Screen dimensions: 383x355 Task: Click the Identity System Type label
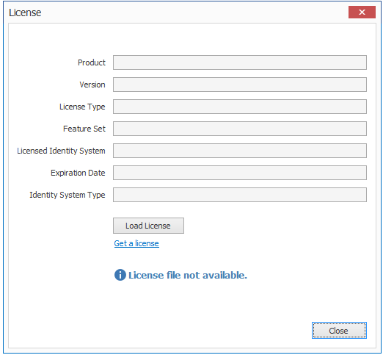click(68, 195)
